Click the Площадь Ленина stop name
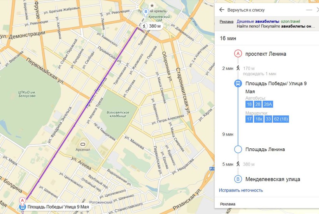319x214 pixels. 265,150
